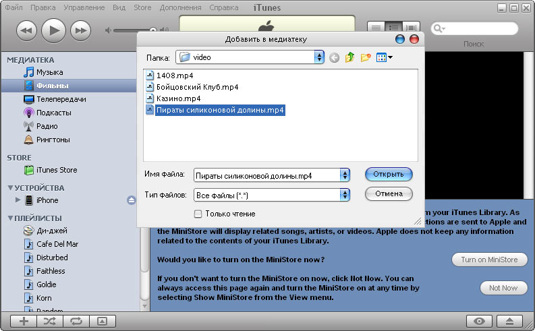Open the Korn playlist

tap(44, 298)
